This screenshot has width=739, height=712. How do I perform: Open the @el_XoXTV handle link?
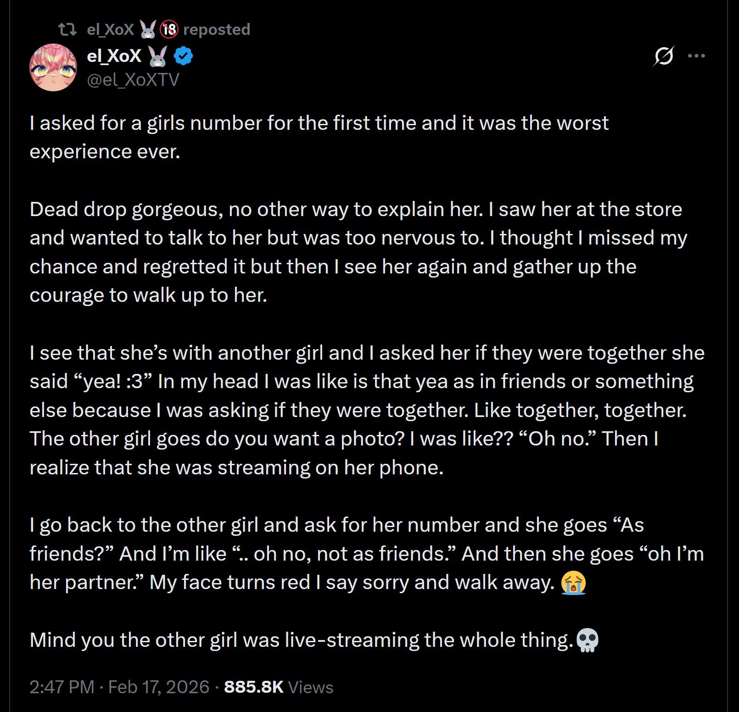point(133,79)
